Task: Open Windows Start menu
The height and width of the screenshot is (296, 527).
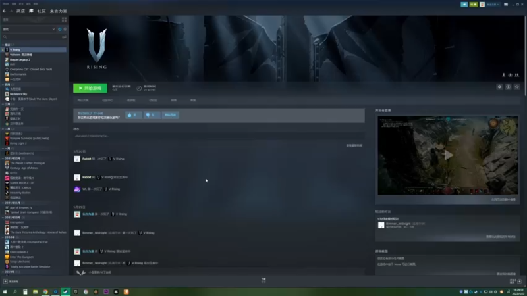Action: [x=5, y=292]
